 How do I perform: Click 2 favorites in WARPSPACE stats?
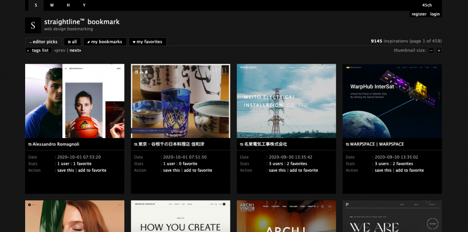coord(403,164)
